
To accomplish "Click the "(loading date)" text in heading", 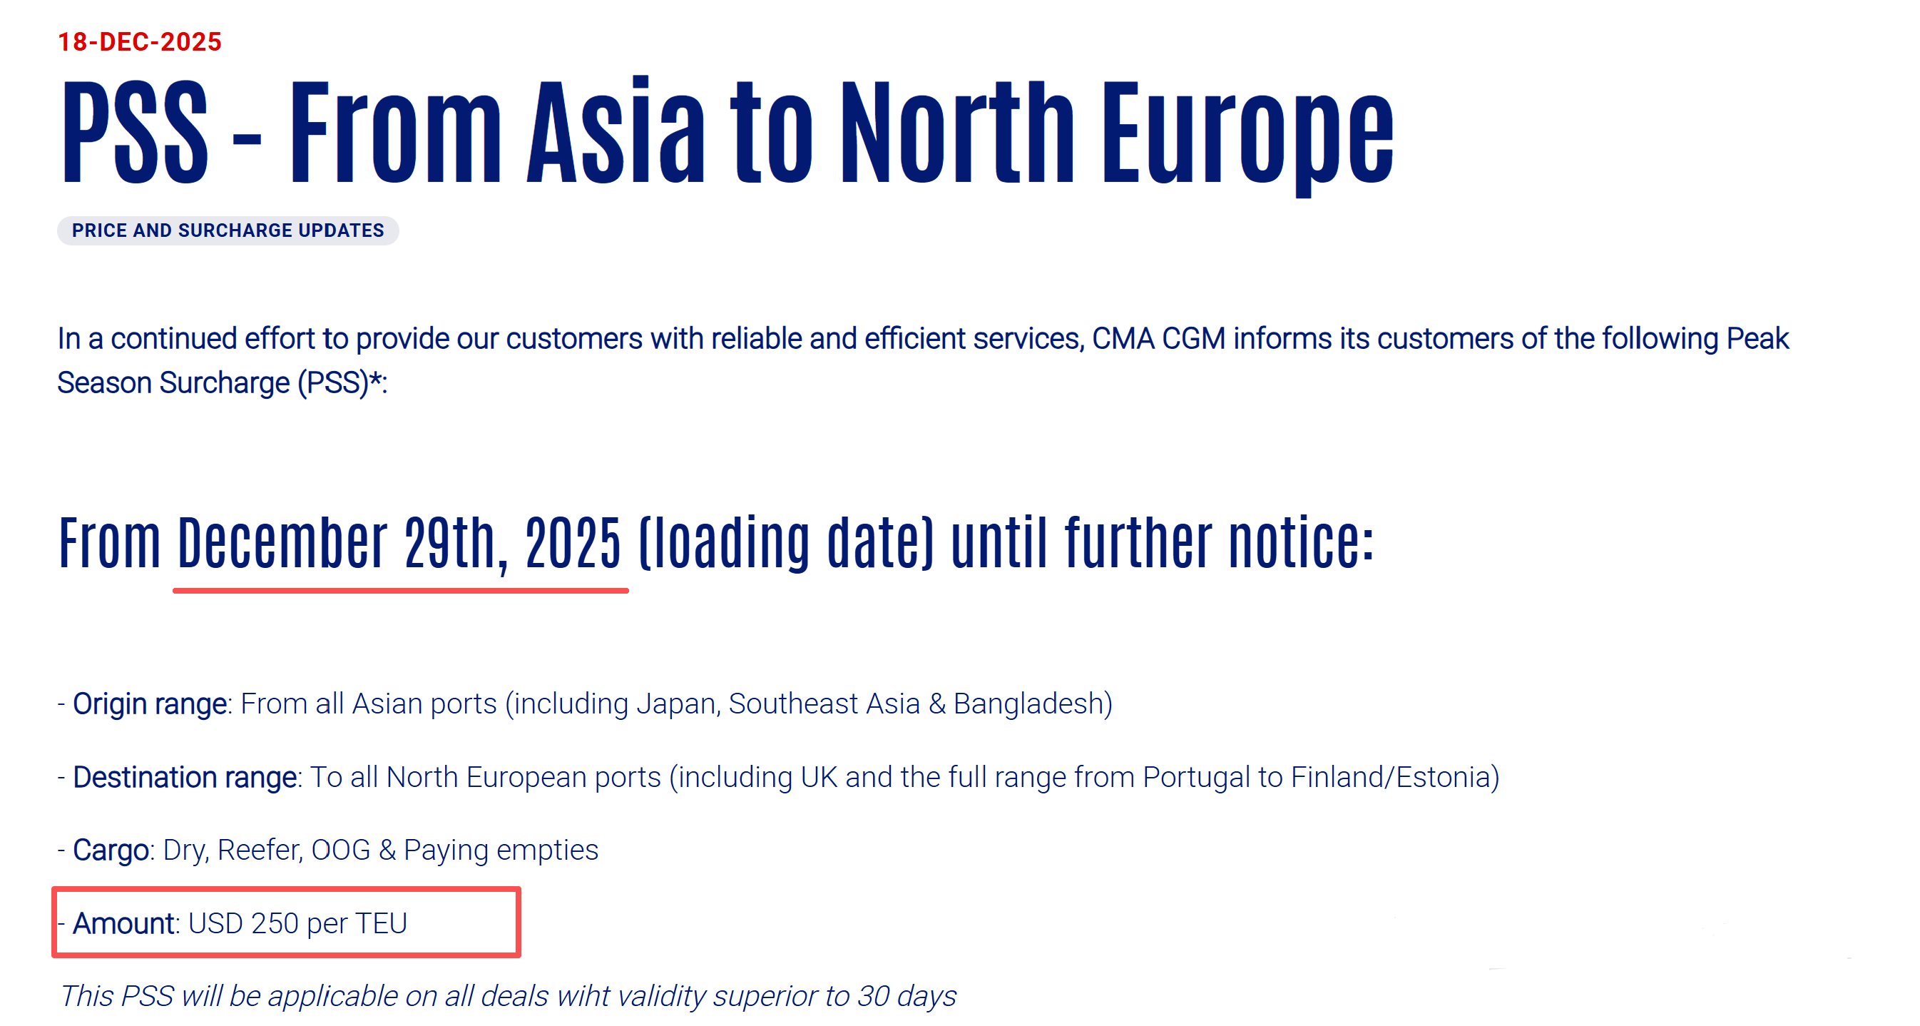I will click(785, 544).
